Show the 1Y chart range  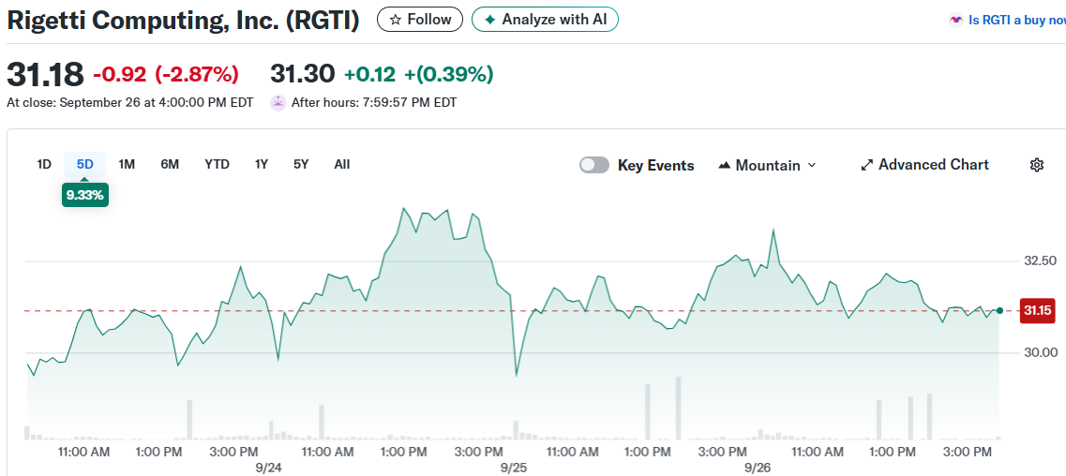click(x=262, y=164)
